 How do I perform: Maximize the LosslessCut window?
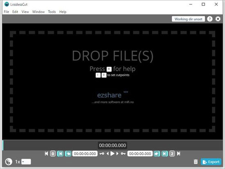point(203,4)
